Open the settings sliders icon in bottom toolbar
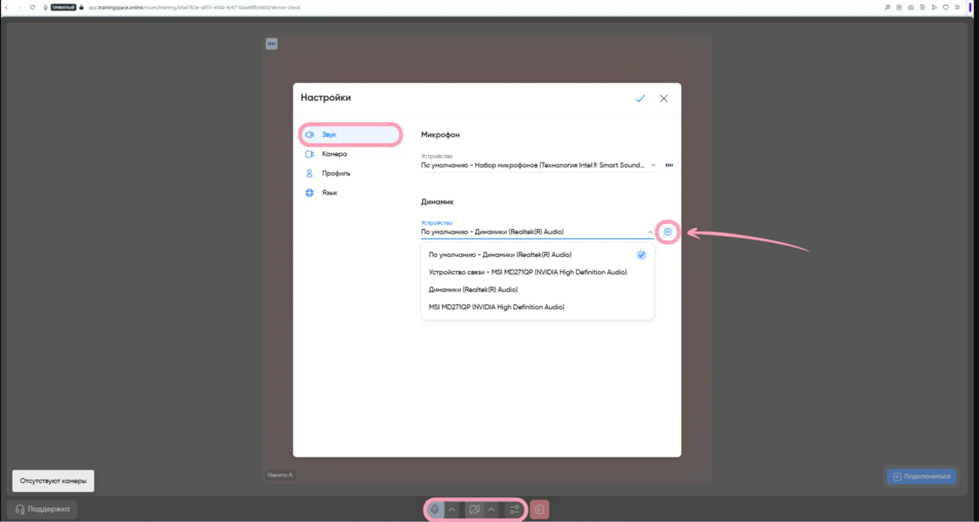 [514, 509]
